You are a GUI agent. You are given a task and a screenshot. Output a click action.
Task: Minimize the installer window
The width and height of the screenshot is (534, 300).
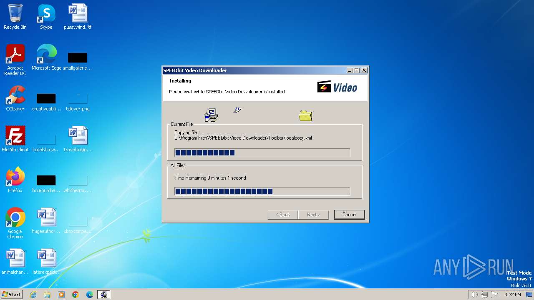[x=350, y=70]
